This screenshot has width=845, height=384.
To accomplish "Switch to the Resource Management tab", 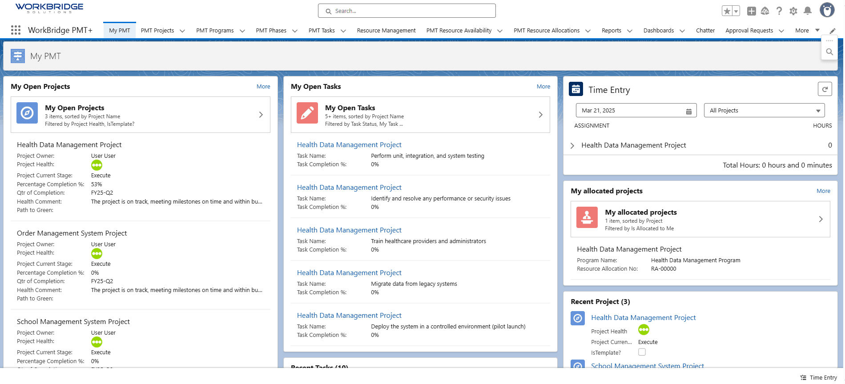I will 386,31.
